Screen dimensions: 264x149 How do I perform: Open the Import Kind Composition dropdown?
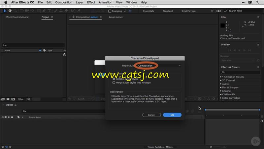coord(159,66)
